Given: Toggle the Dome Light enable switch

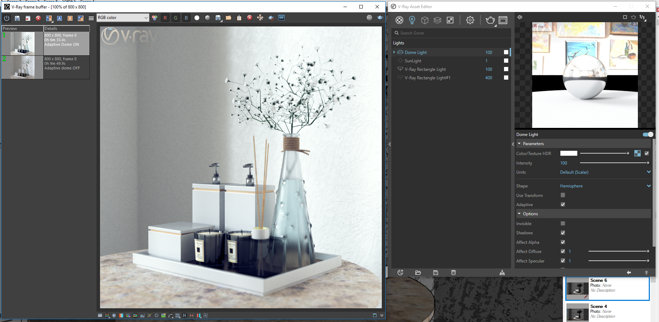Looking at the screenshot, I should [x=648, y=134].
